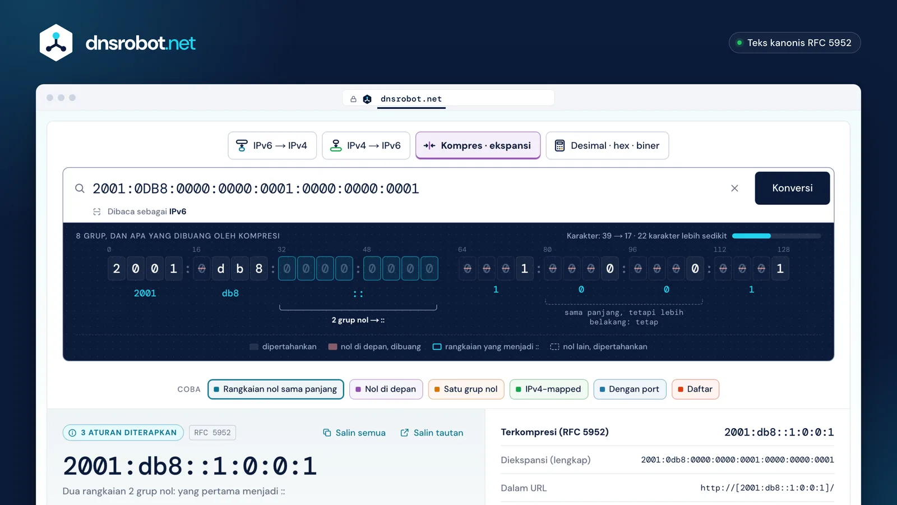Click Salin semua link
This screenshot has width=897, height=505.
coord(354,433)
